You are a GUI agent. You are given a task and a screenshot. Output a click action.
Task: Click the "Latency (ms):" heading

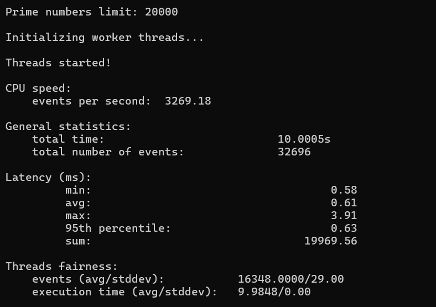(48, 178)
